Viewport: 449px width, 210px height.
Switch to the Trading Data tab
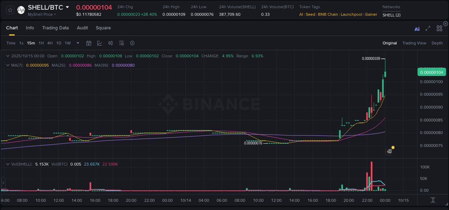coord(55,28)
